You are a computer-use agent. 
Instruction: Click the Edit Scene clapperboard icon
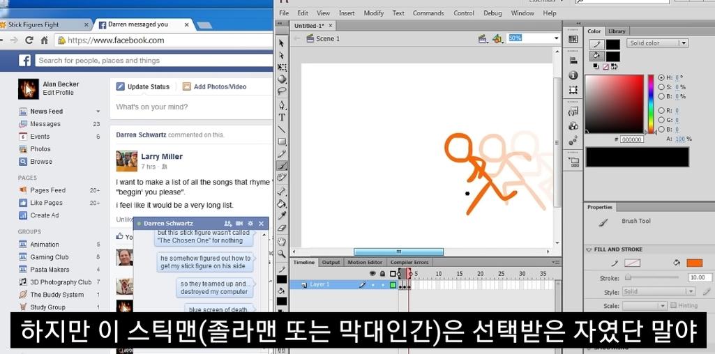point(483,39)
